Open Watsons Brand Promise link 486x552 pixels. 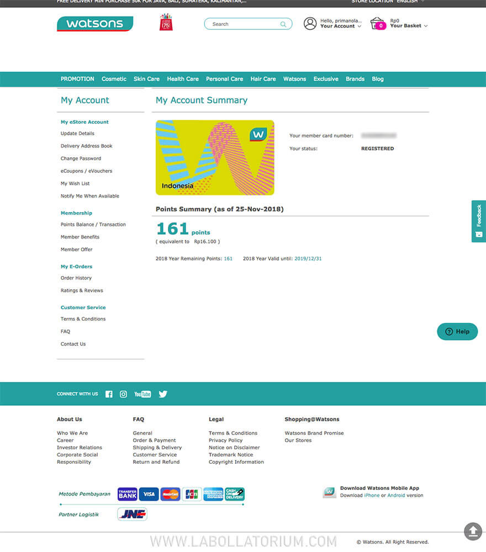[314, 433]
